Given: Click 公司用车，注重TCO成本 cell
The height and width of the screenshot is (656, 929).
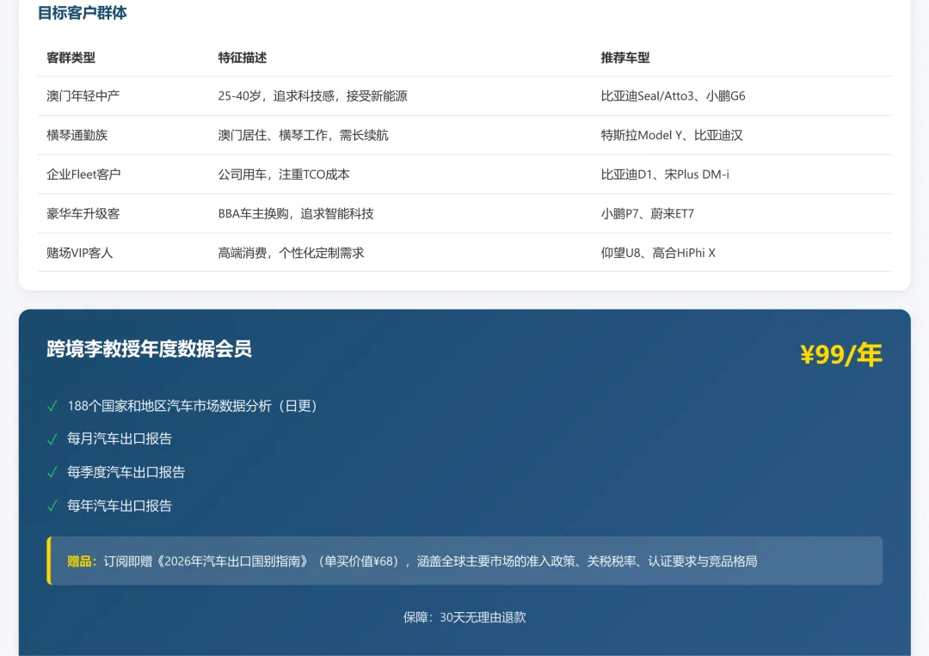Looking at the screenshot, I should point(284,174).
